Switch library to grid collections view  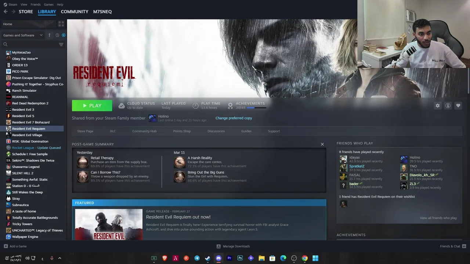(61, 24)
